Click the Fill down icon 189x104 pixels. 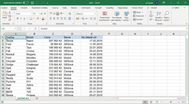pos(151,16)
